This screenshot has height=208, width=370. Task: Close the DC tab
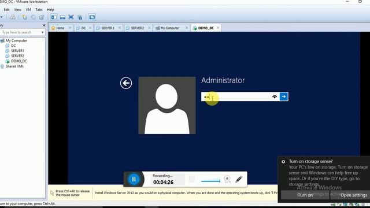tap(90, 28)
